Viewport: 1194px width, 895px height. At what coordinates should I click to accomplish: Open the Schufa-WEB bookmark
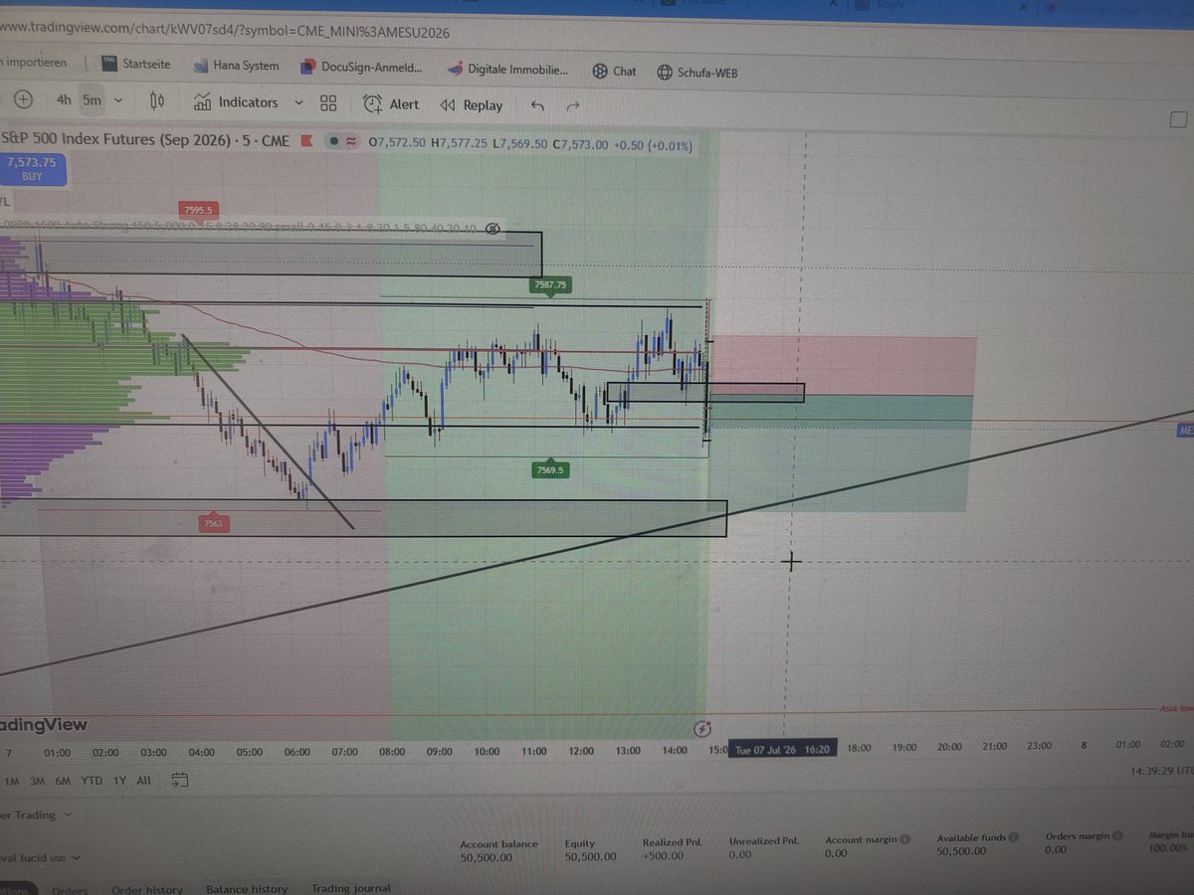[697, 72]
